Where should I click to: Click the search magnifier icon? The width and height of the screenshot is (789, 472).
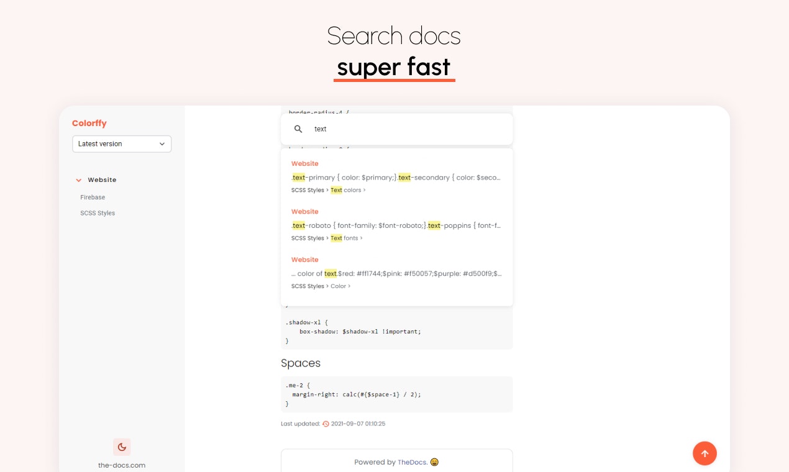click(298, 129)
